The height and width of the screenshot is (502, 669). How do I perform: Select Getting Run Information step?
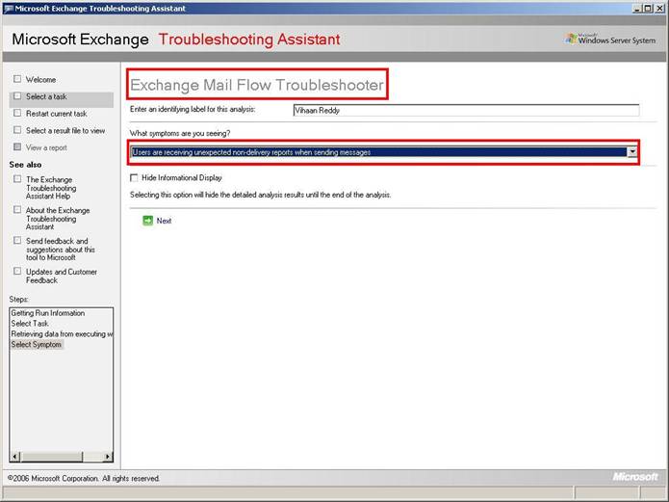48,313
